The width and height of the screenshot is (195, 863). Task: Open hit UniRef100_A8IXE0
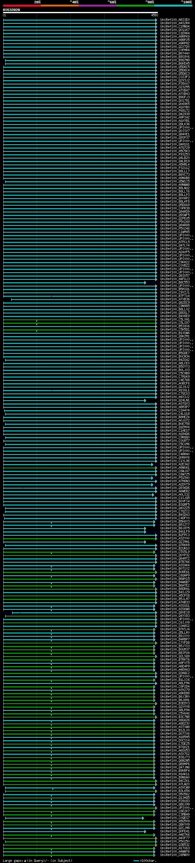click(175, 20)
